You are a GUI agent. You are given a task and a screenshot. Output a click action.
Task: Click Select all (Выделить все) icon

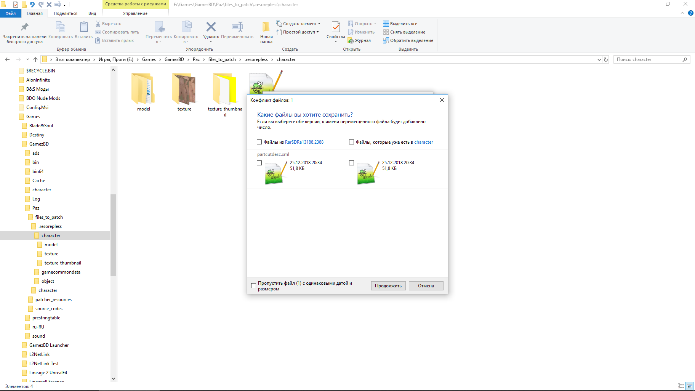(x=386, y=24)
